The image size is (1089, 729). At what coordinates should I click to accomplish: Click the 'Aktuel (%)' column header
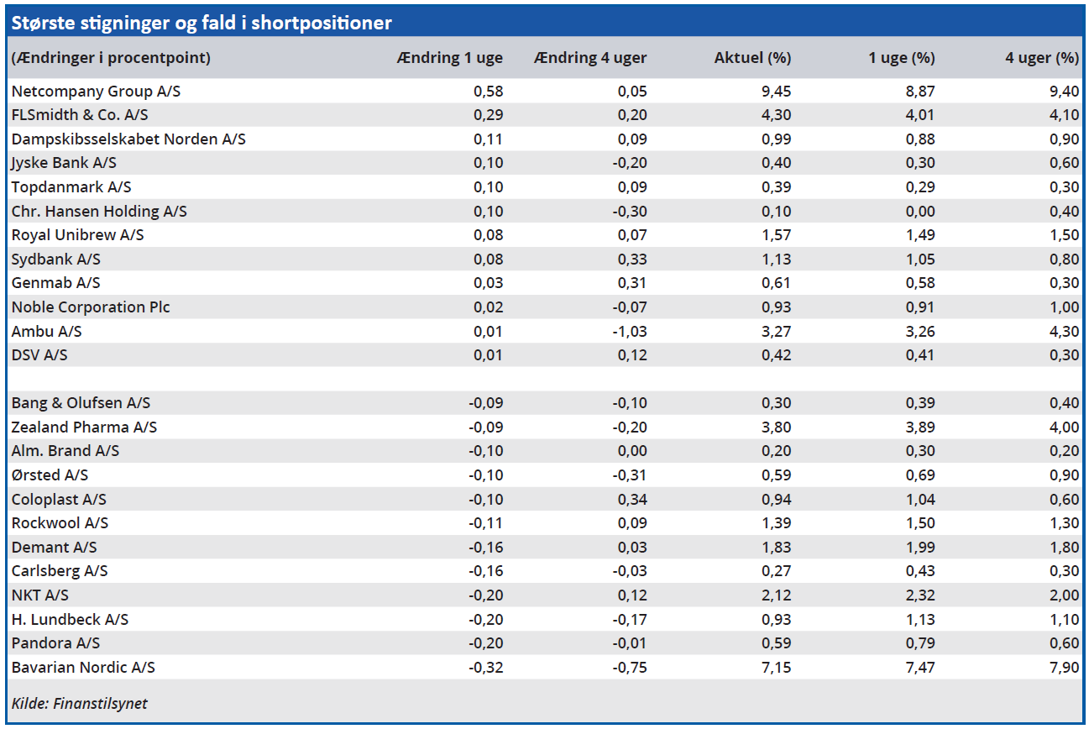click(752, 58)
